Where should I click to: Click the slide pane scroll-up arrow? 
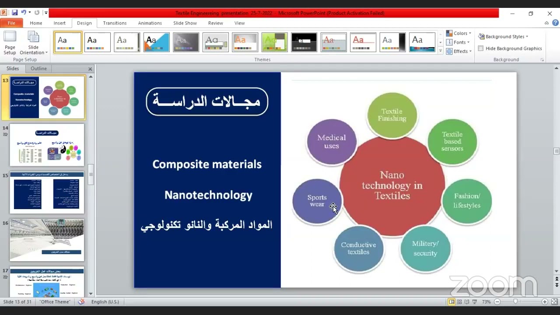[x=91, y=77]
